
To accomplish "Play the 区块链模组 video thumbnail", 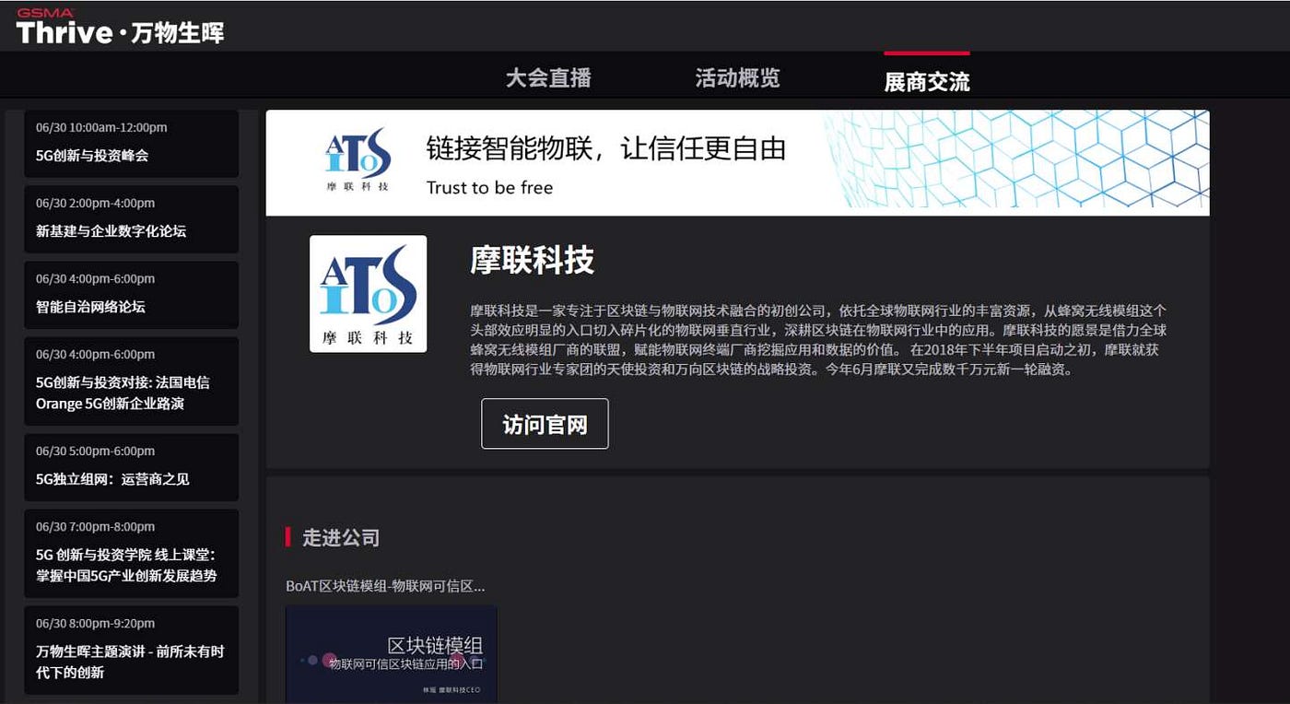I will tap(392, 654).
